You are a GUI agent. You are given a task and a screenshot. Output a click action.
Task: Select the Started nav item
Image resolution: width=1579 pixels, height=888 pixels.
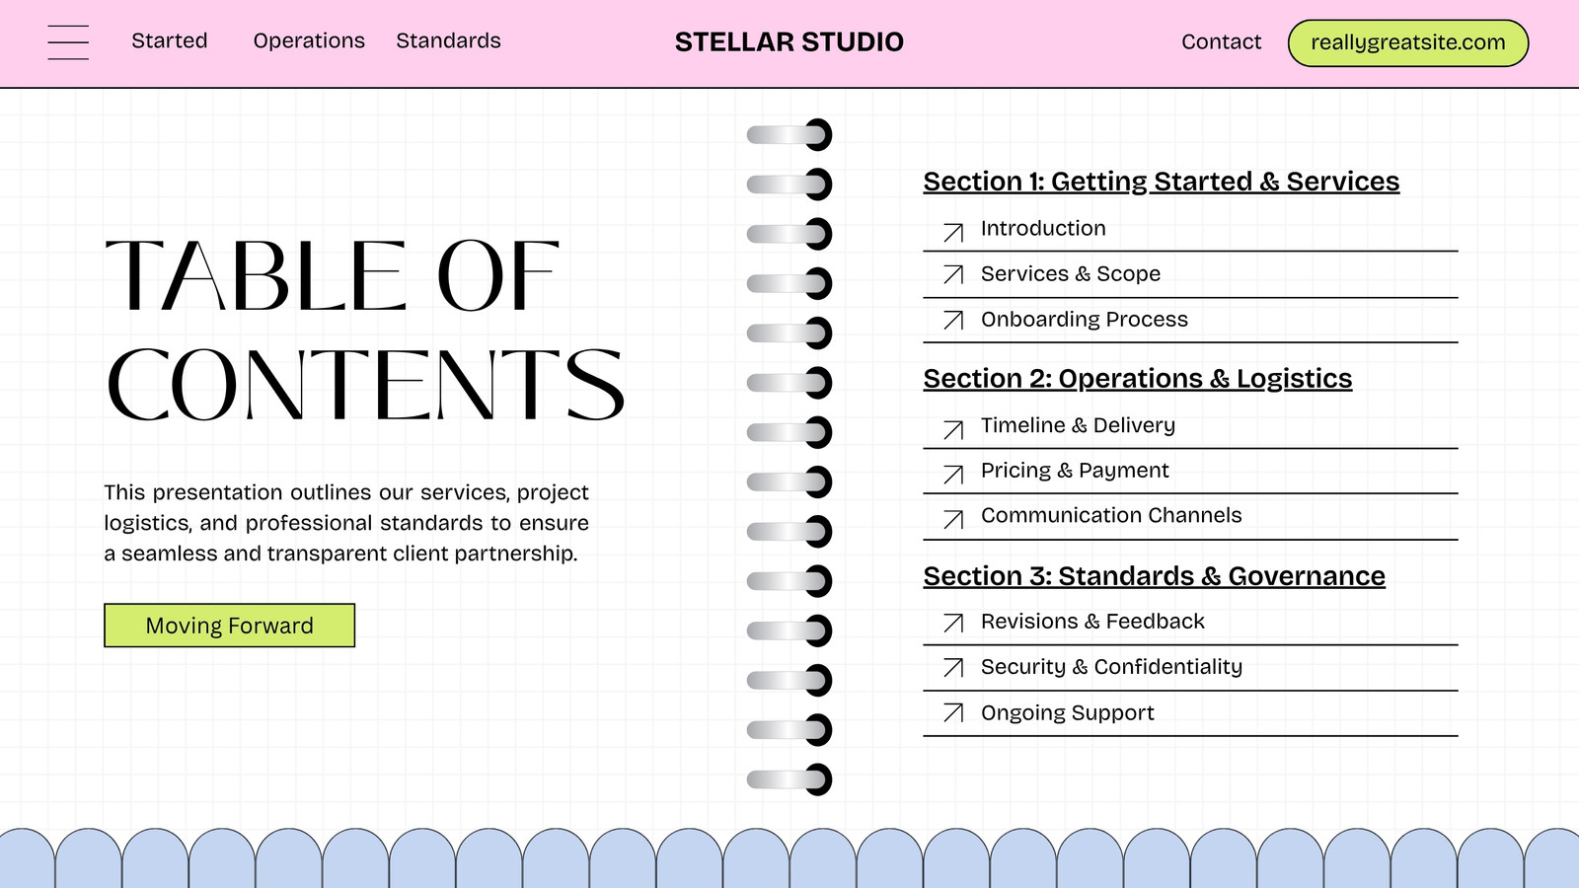click(x=170, y=41)
